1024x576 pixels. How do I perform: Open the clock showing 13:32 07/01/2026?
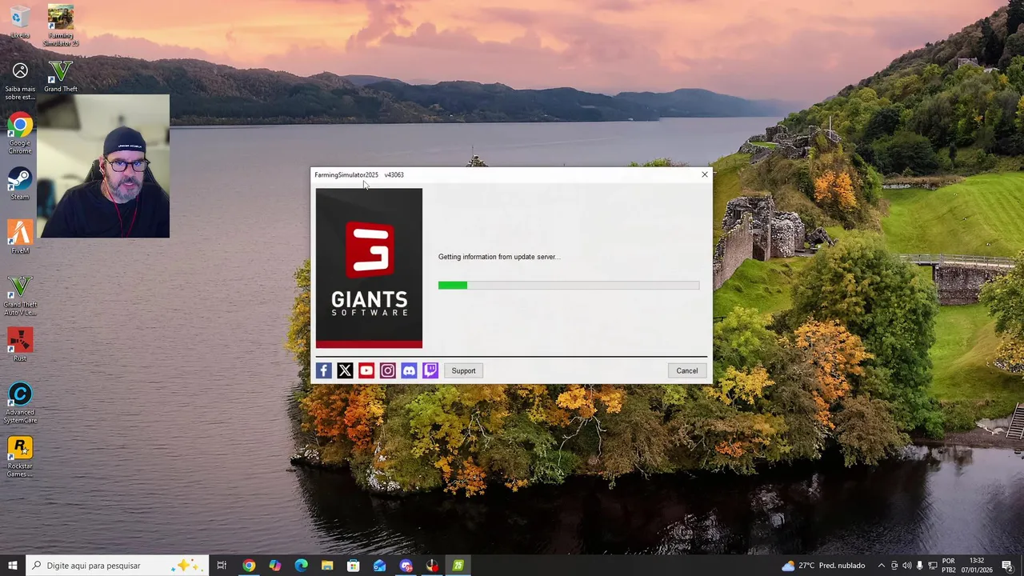[977, 566]
